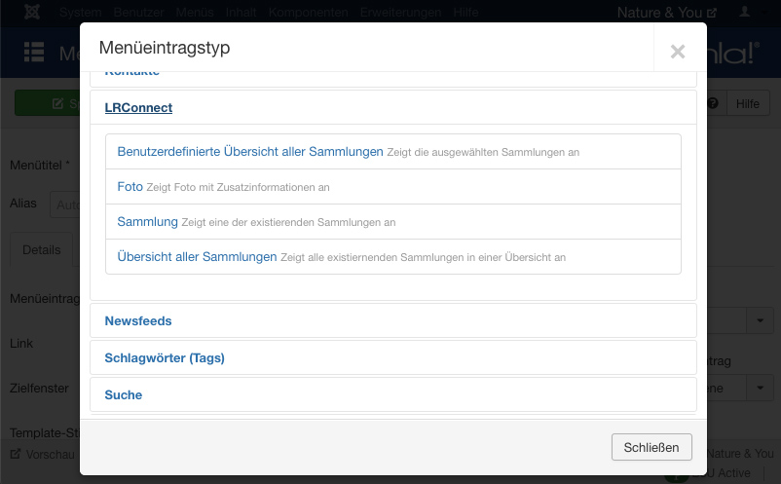Open the System menu

click(80, 12)
